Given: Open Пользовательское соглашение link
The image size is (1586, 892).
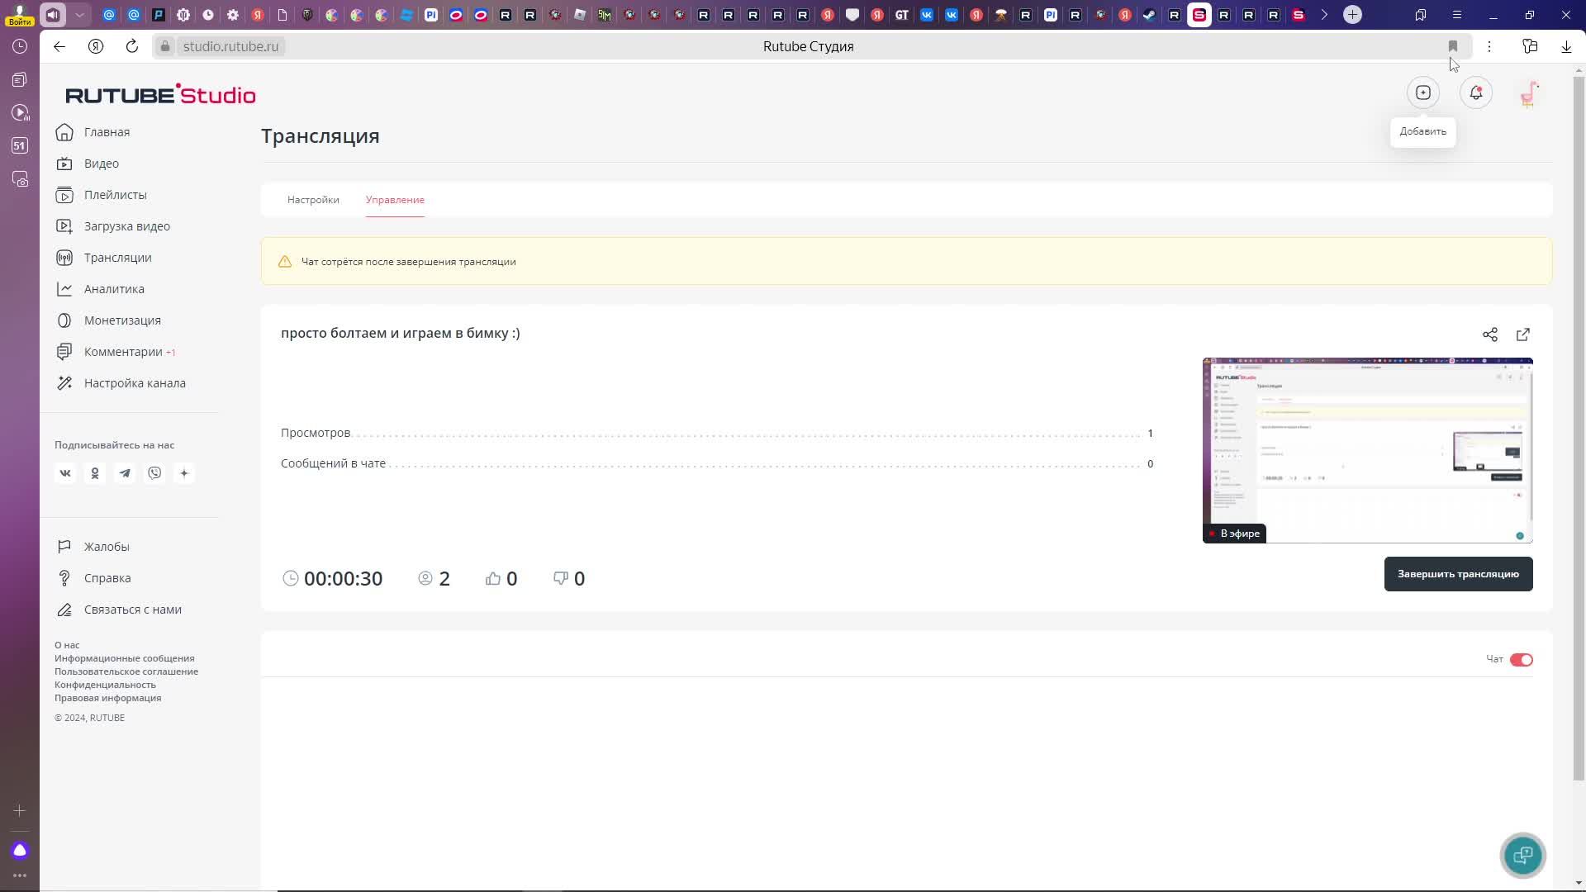Looking at the screenshot, I should 126,671.
